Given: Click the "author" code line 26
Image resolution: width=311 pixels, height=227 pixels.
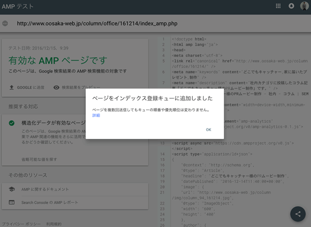Looking at the screenshot, I should point(193,225).
